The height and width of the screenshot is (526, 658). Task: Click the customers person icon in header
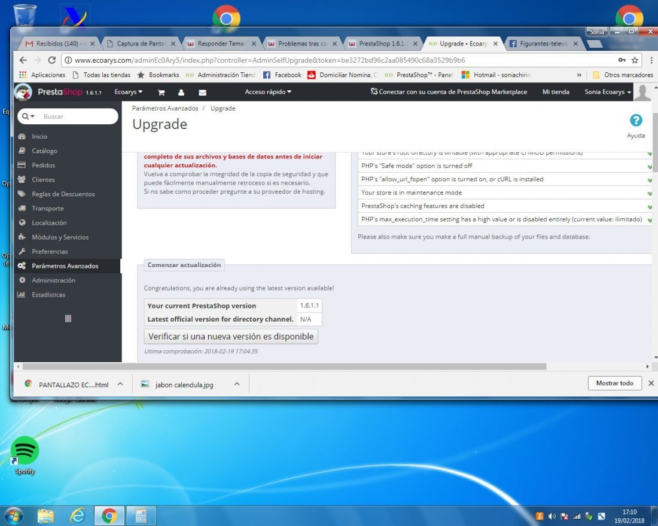[x=181, y=92]
